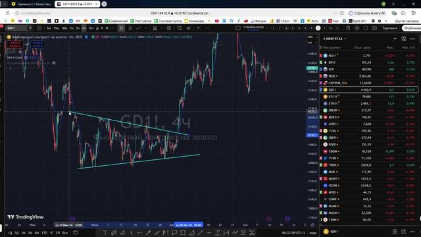
Task: Open the purple event marker on time axis near 17 Июн
Action: pos(72,219)
